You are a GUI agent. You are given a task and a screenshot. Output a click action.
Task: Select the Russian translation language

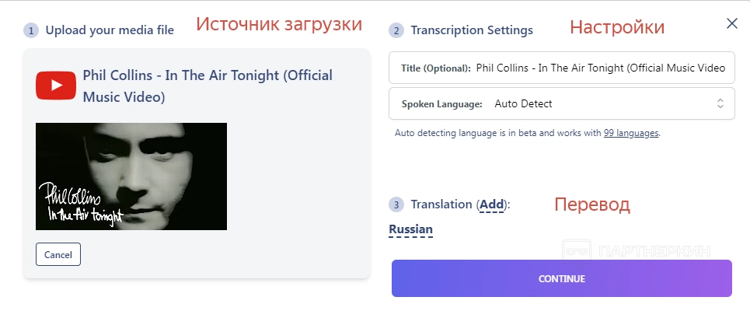(x=410, y=229)
